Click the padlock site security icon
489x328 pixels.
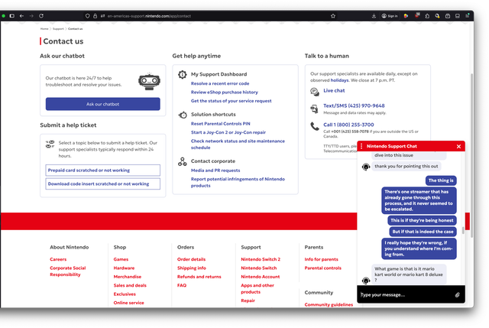pyautogui.click(x=95, y=16)
